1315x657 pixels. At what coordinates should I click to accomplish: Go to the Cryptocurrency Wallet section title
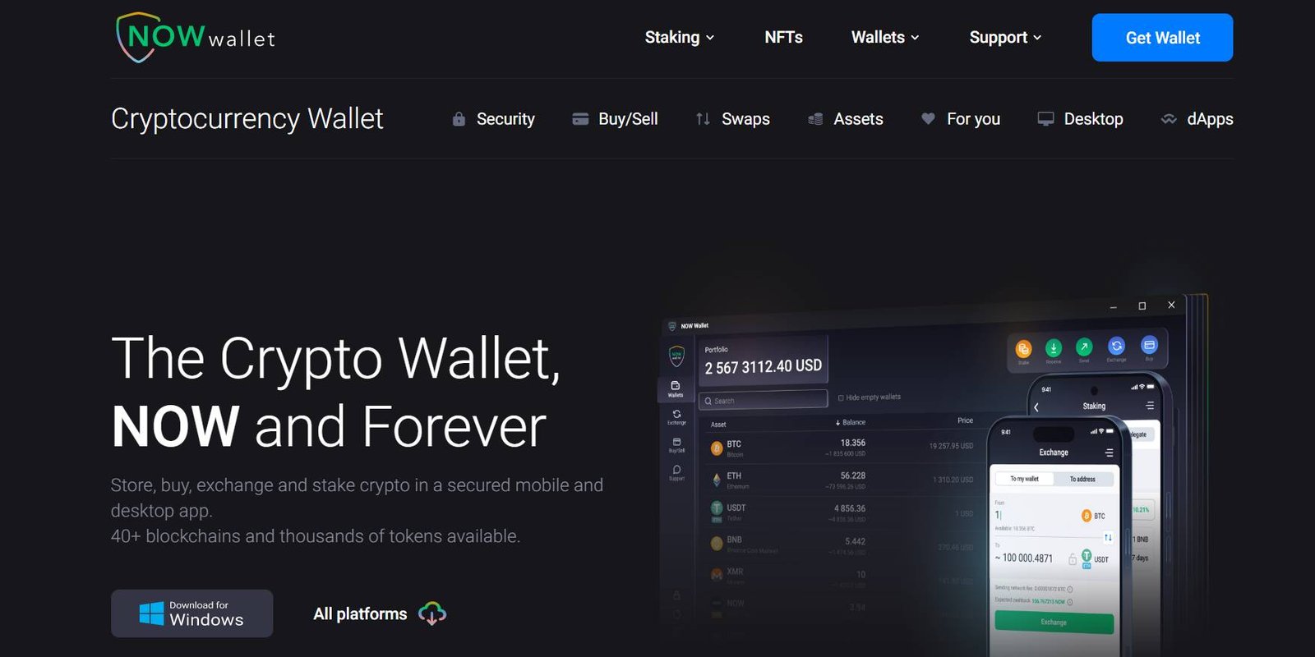(x=247, y=119)
